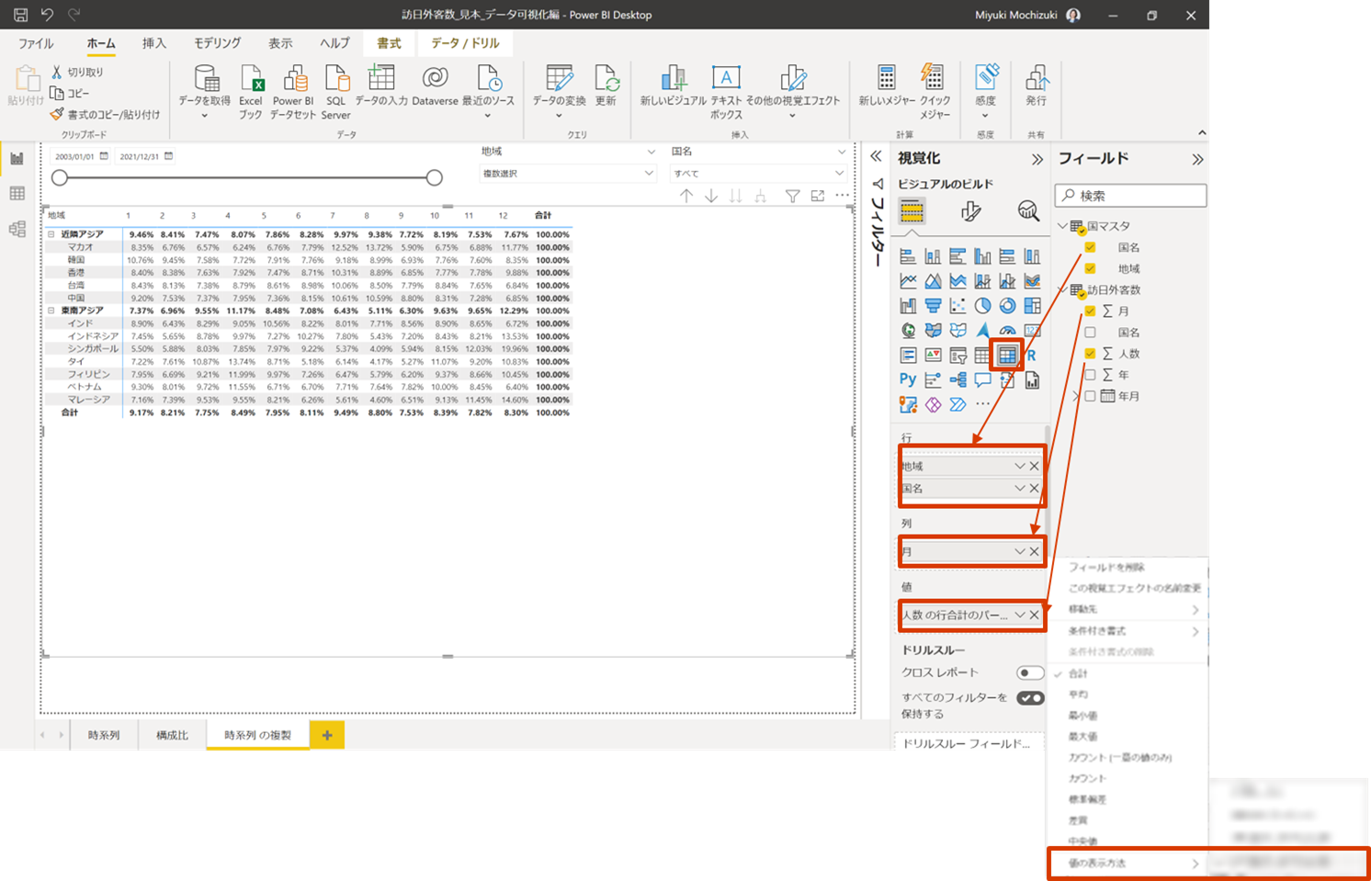Pick the Pie chart visual
Viewport: 1371px width, 881px height.
(982, 306)
